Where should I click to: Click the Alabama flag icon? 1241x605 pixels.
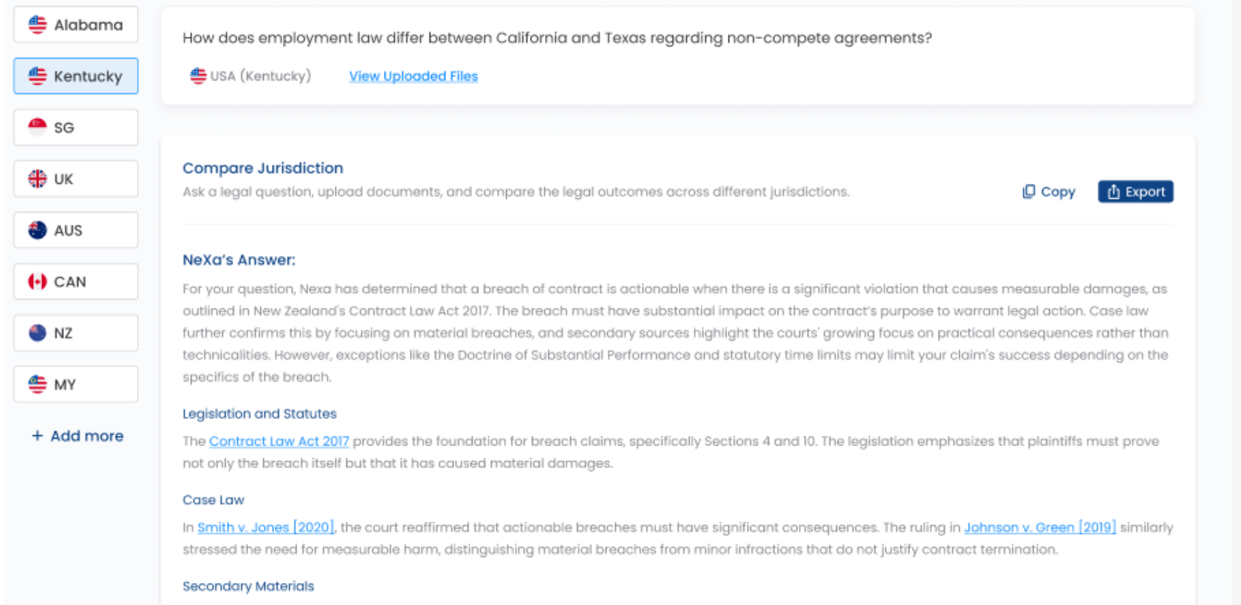pyautogui.click(x=37, y=25)
